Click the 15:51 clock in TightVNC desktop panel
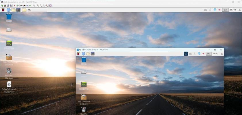 233,10
